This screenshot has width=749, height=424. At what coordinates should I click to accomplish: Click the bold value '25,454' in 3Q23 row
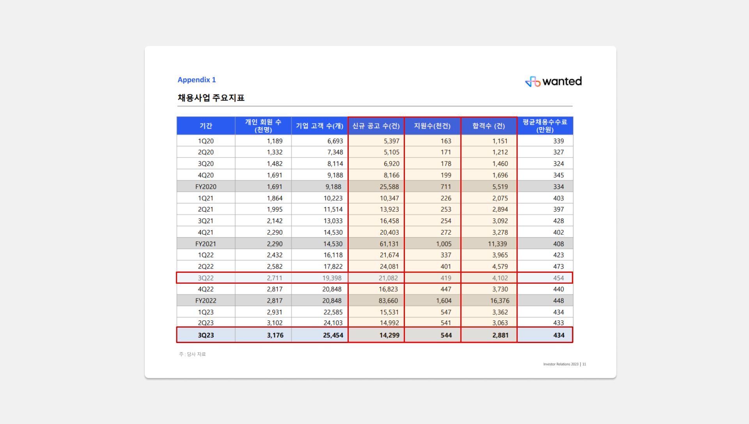[x=333, y=336]
